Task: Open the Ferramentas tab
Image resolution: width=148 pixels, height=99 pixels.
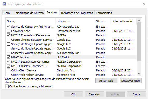Action: click(x=104, y=13)
